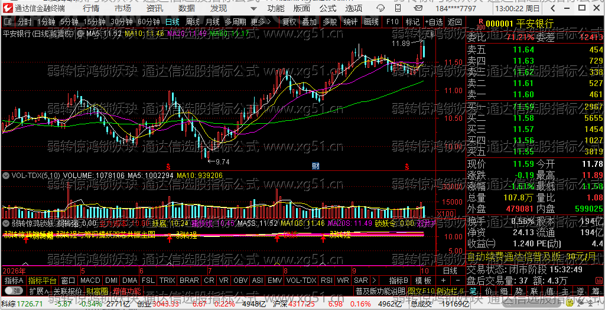The width and height of the screenshot is (605, 310).
Task: Select the 5分钟 period
Action: pyautogui.click(x=69, y=22)
